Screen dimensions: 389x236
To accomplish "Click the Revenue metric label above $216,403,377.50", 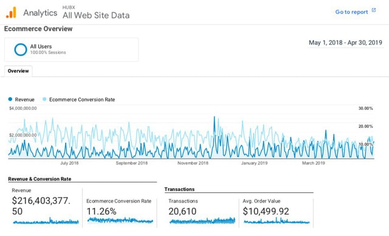I will 21,190.
